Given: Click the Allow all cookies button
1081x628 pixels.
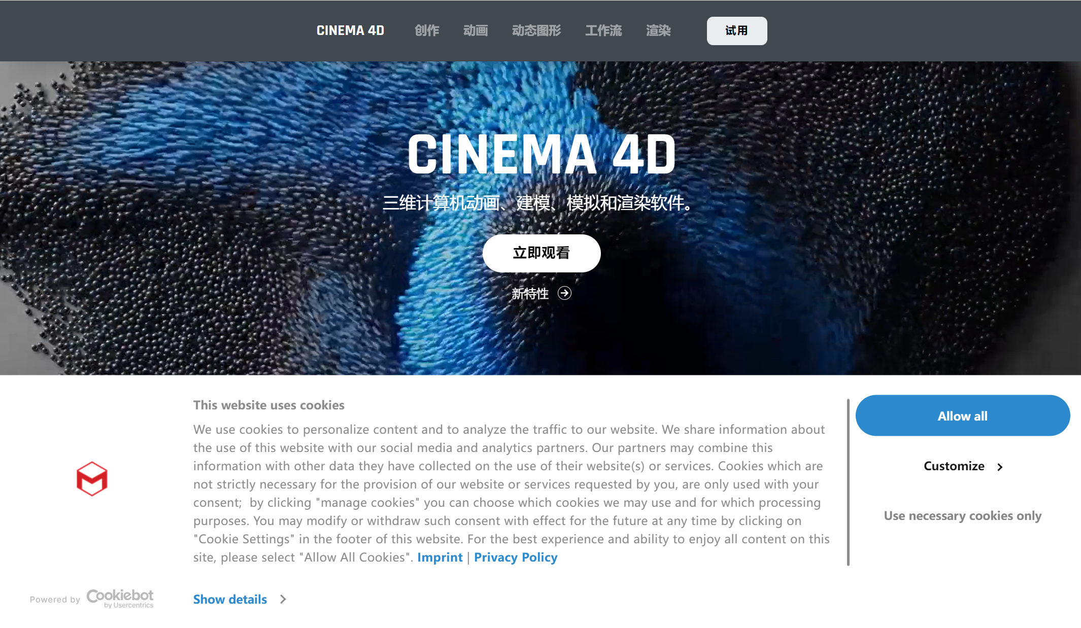Looking at the screenshot, I should [x=963, y=415].
